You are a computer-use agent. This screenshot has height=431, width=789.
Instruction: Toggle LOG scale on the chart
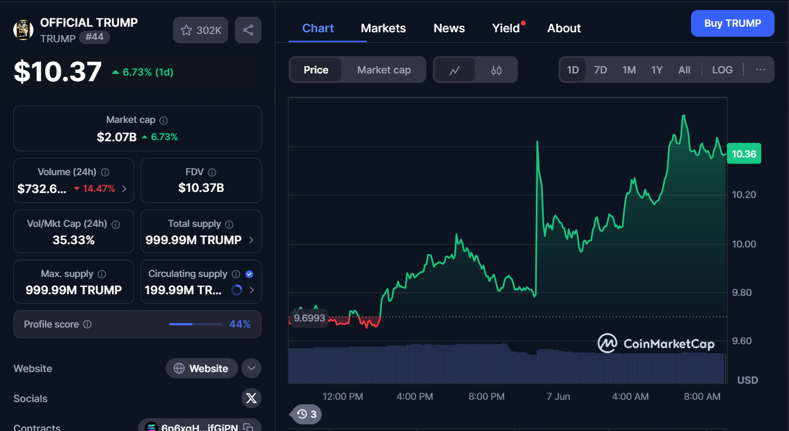pyautogui.click(x=722, y=70)
